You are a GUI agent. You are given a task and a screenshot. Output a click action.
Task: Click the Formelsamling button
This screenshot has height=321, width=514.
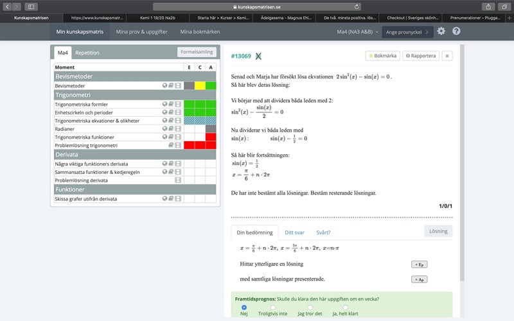pyautogui.click(x=197, y=53)
